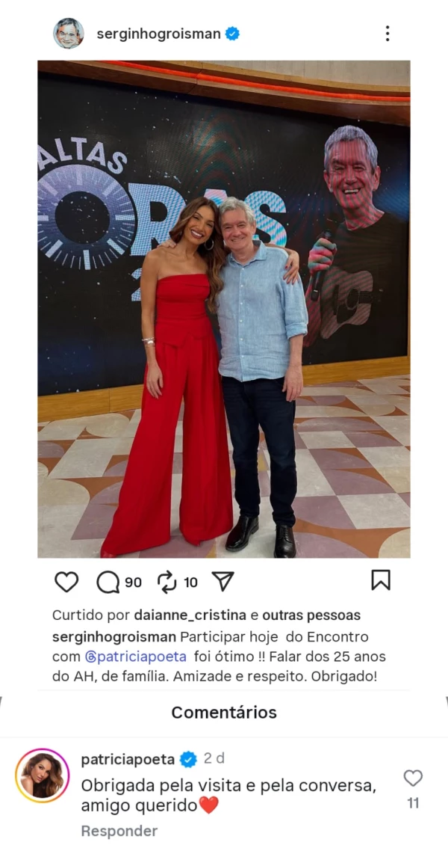Open patriciapoeta's avatar with story ring
The height and width of the screenshot is (857, 448).
43,775
